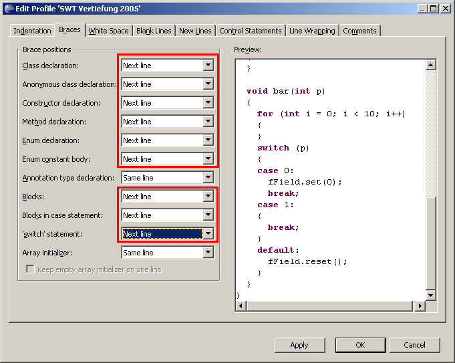
Task: Open the White Space tab
Action: pyautogui.click(x=108, y=31)
